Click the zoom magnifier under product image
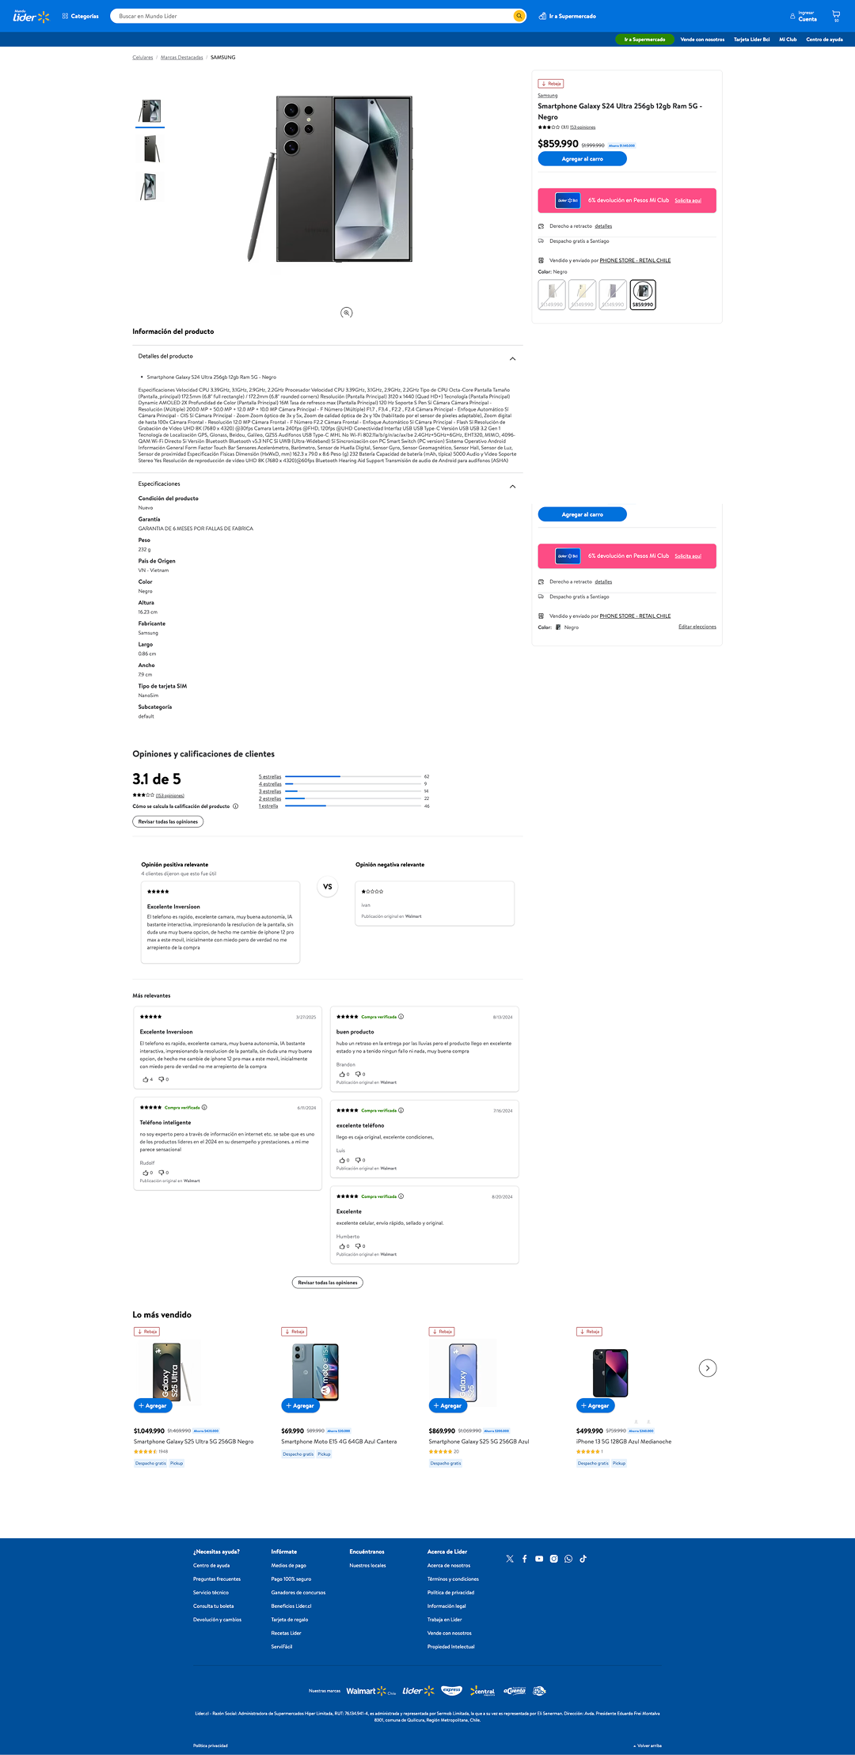 point(346,313)
